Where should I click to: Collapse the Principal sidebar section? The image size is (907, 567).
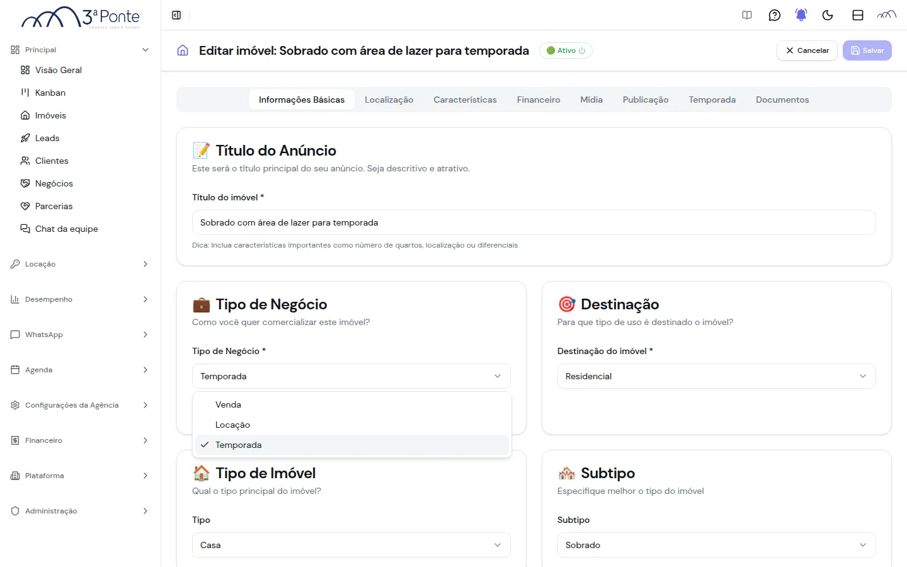pyautogui.click(x=80, y=50)
